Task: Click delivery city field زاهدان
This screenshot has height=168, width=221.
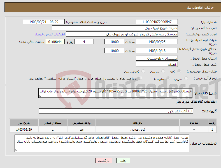Action: [157, 65]
